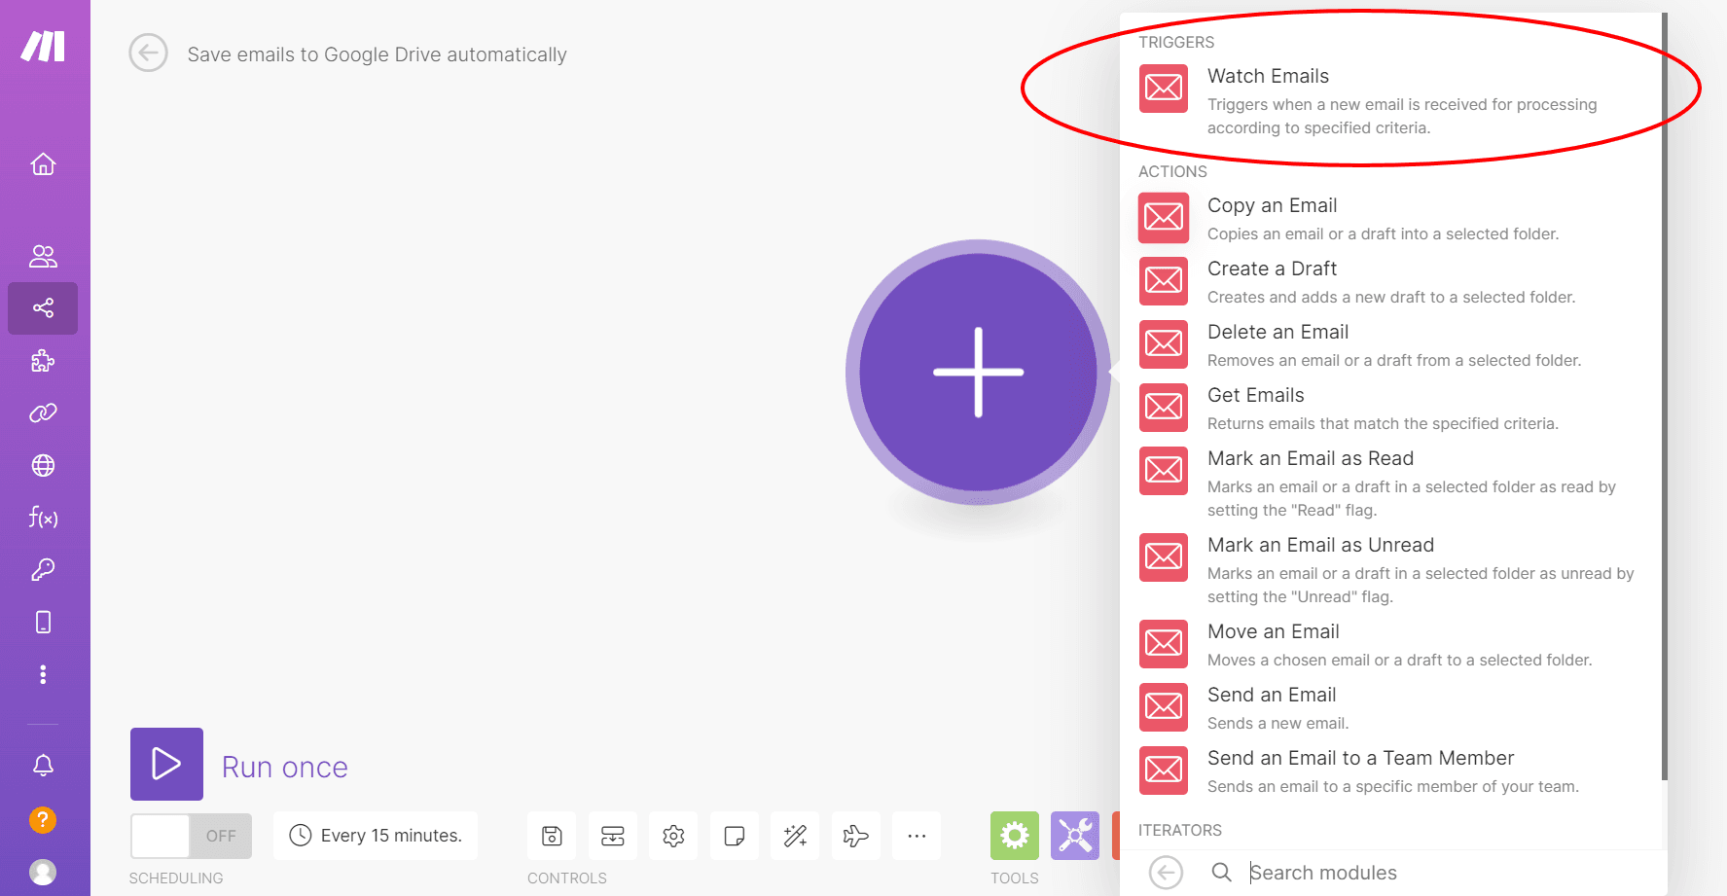Choose the Watch Emails trigger
The height and width of the screenshot is (896, 1727).
coord(1268,75)
